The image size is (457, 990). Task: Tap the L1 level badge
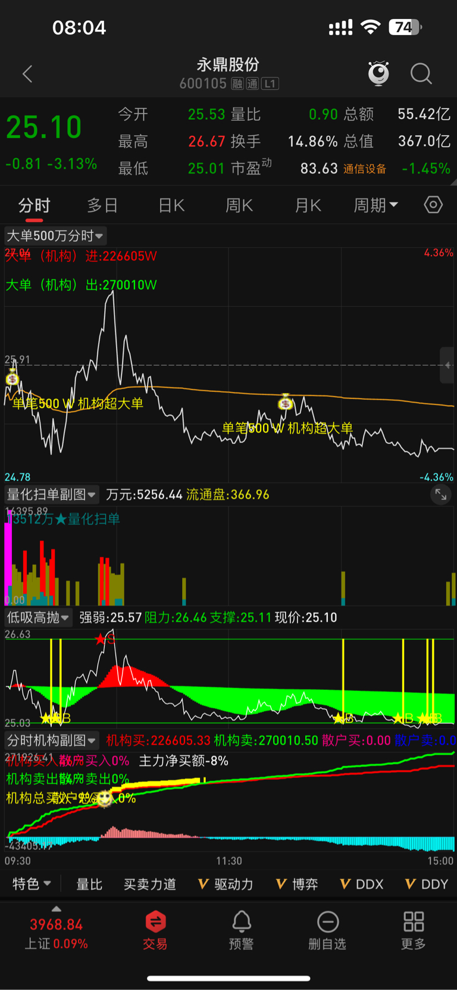270,84
